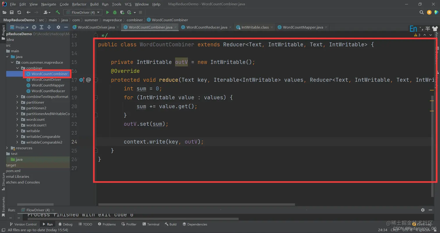440x233 pixels.
Task: Open the Project view selector dropdown
Action: 19,27
